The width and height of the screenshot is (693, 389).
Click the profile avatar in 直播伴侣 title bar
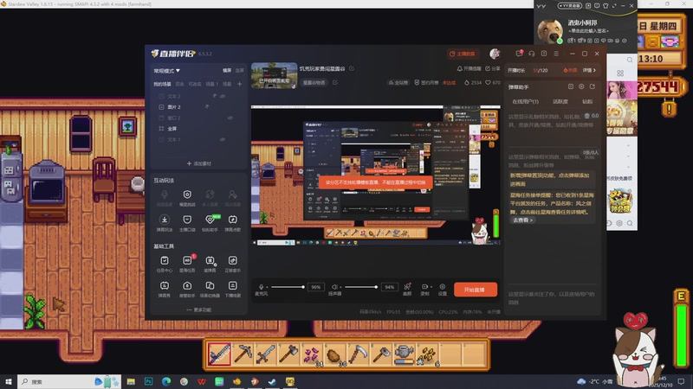click(x=495, y=54)
